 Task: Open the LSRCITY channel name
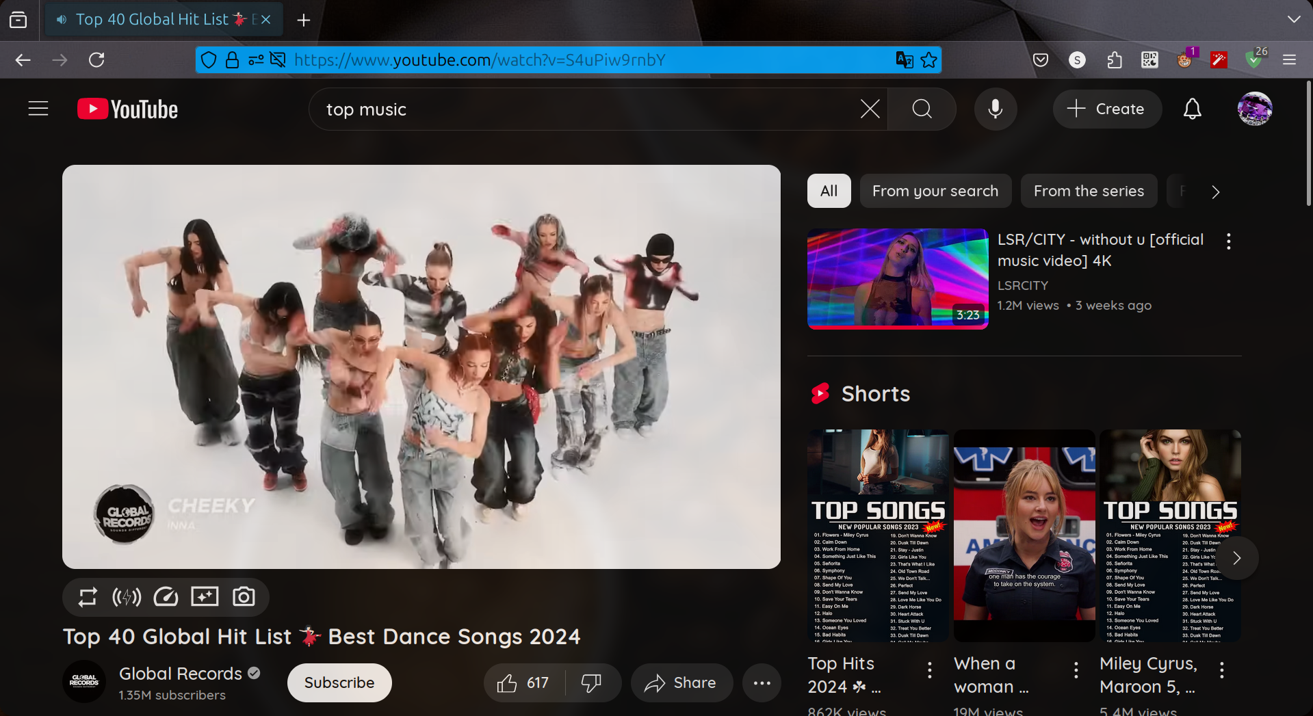(x=1023, y=285)
